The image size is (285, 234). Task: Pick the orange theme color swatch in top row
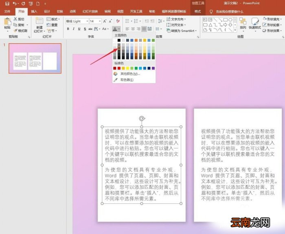(x=136, y=40)
